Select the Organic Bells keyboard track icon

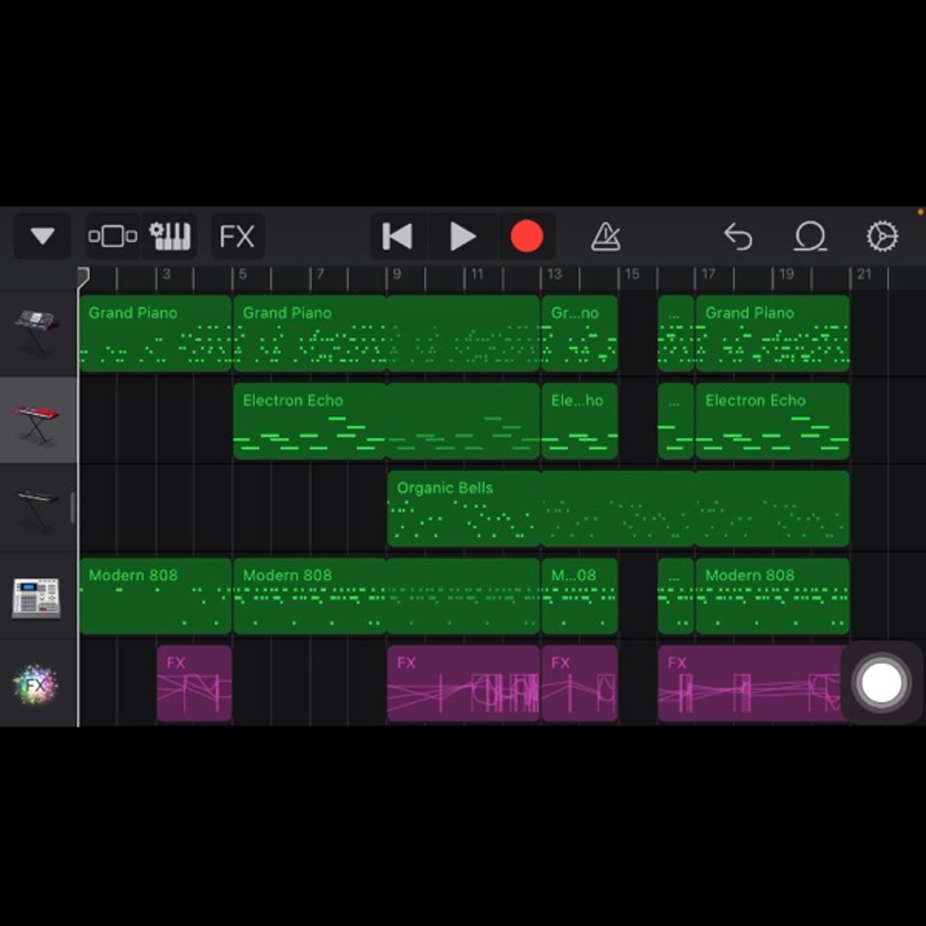[x=37, y=509]
